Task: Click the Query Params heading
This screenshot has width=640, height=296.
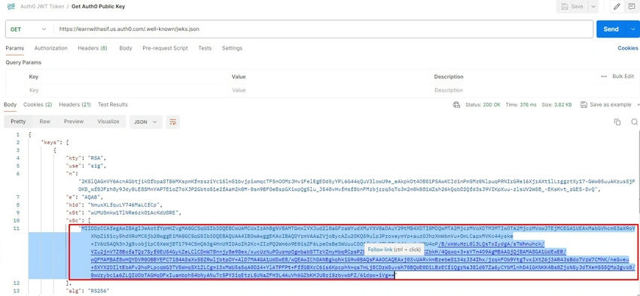Action: (23, 62)
